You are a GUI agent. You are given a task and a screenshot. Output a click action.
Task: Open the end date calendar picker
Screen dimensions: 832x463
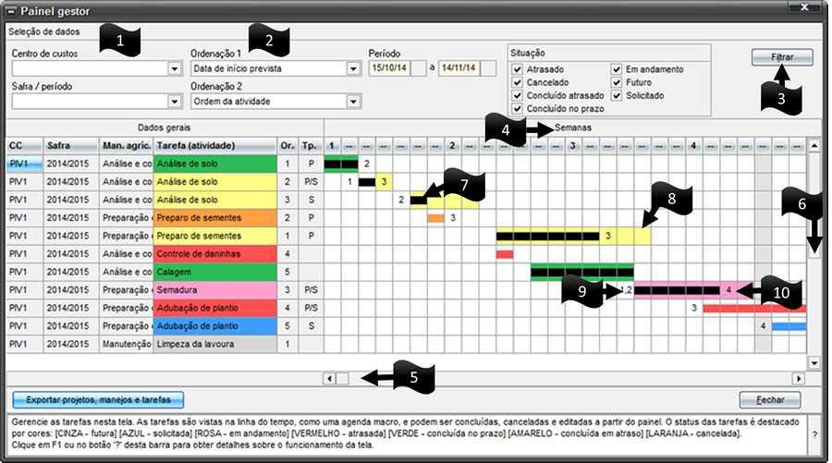click(x=488, y=68)
